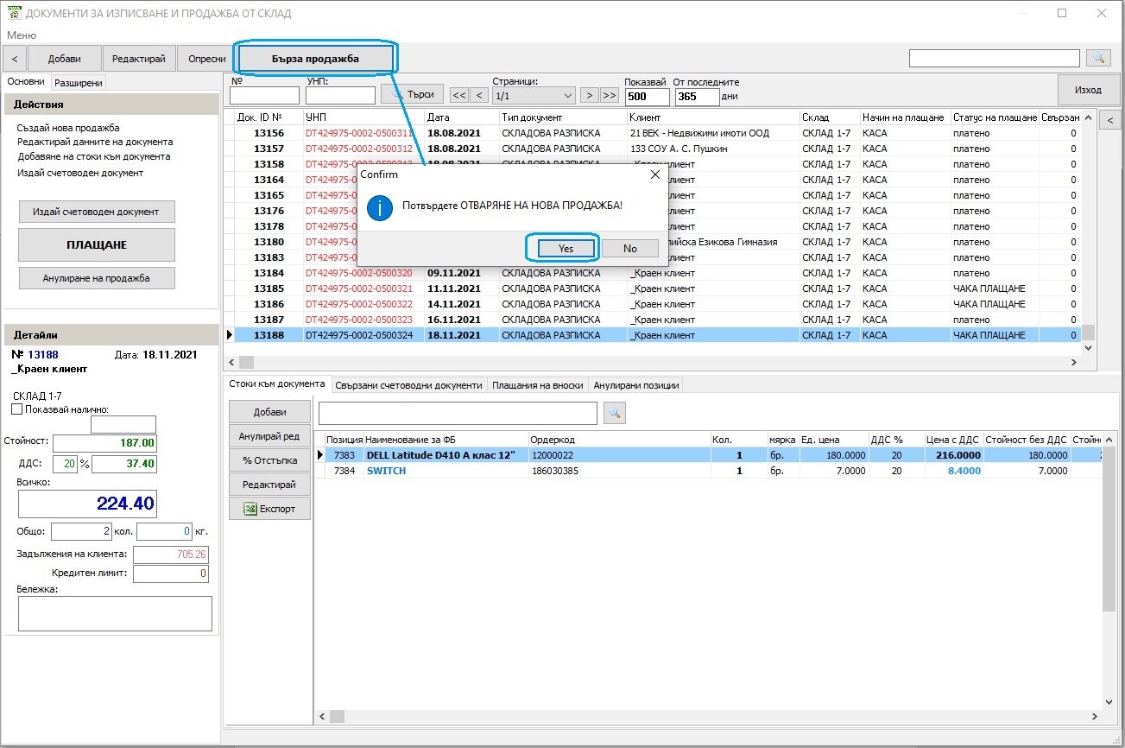Click the ЧАКА ПЛАЩАНЕ status in row 13185
Screen dimensions: 1125x748
tap(989, 288)
